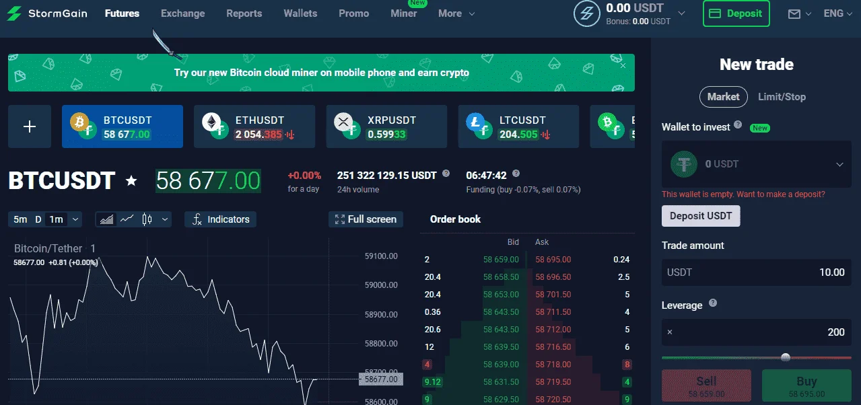Click the 58677.00 current price axis label
The width and height of the screenshot is (861, 405).
(382, 379)
